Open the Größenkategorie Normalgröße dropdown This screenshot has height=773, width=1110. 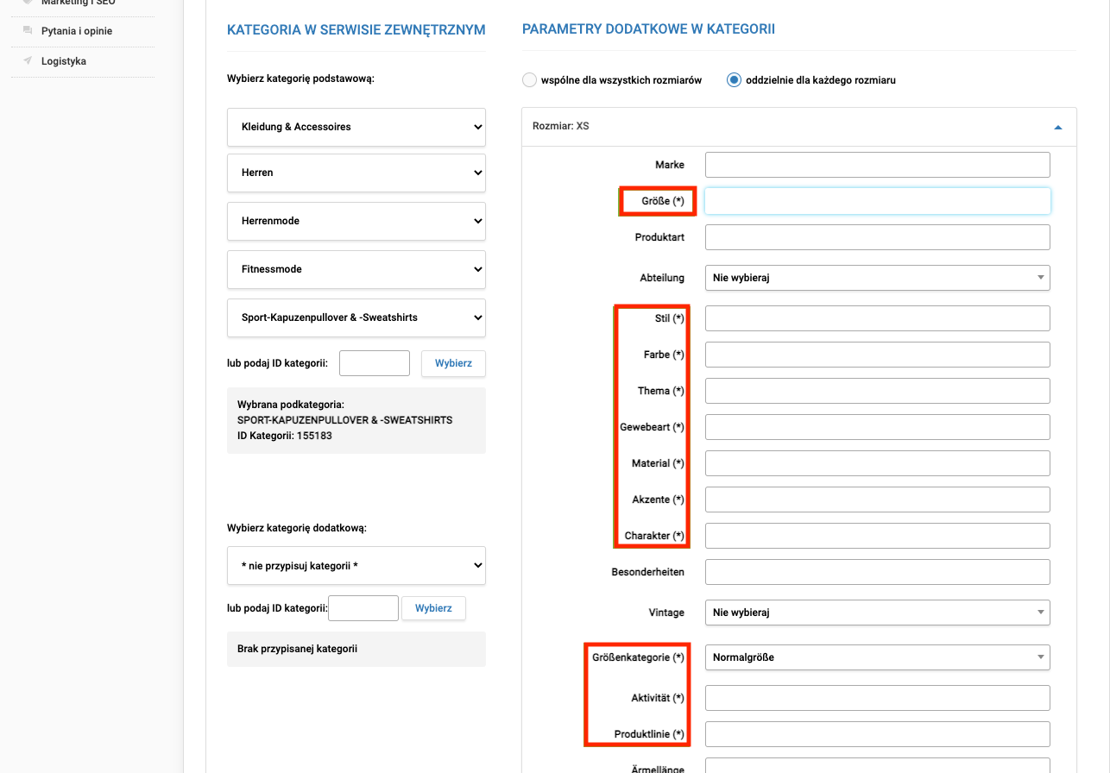pyautogui.click(x=878, y=657)
